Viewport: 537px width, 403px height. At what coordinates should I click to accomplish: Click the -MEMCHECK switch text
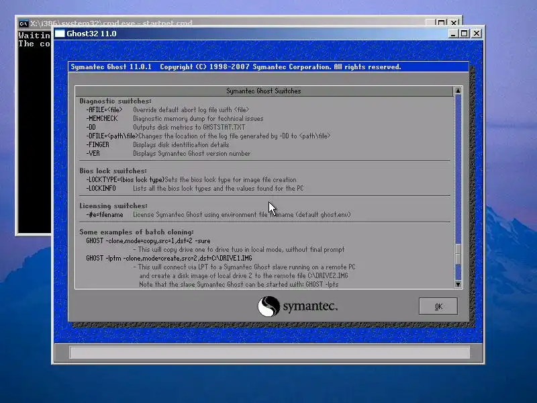(x=102, y=119)
